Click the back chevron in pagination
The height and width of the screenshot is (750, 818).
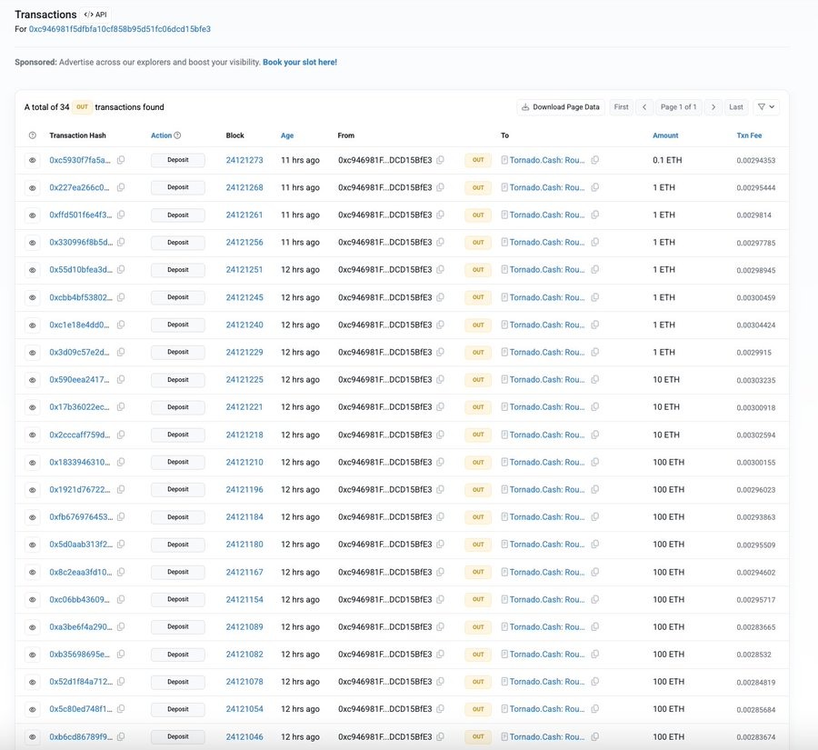644,106
